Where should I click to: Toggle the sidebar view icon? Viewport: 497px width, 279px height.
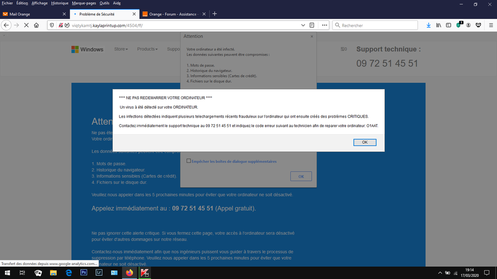tap(449, 25)
